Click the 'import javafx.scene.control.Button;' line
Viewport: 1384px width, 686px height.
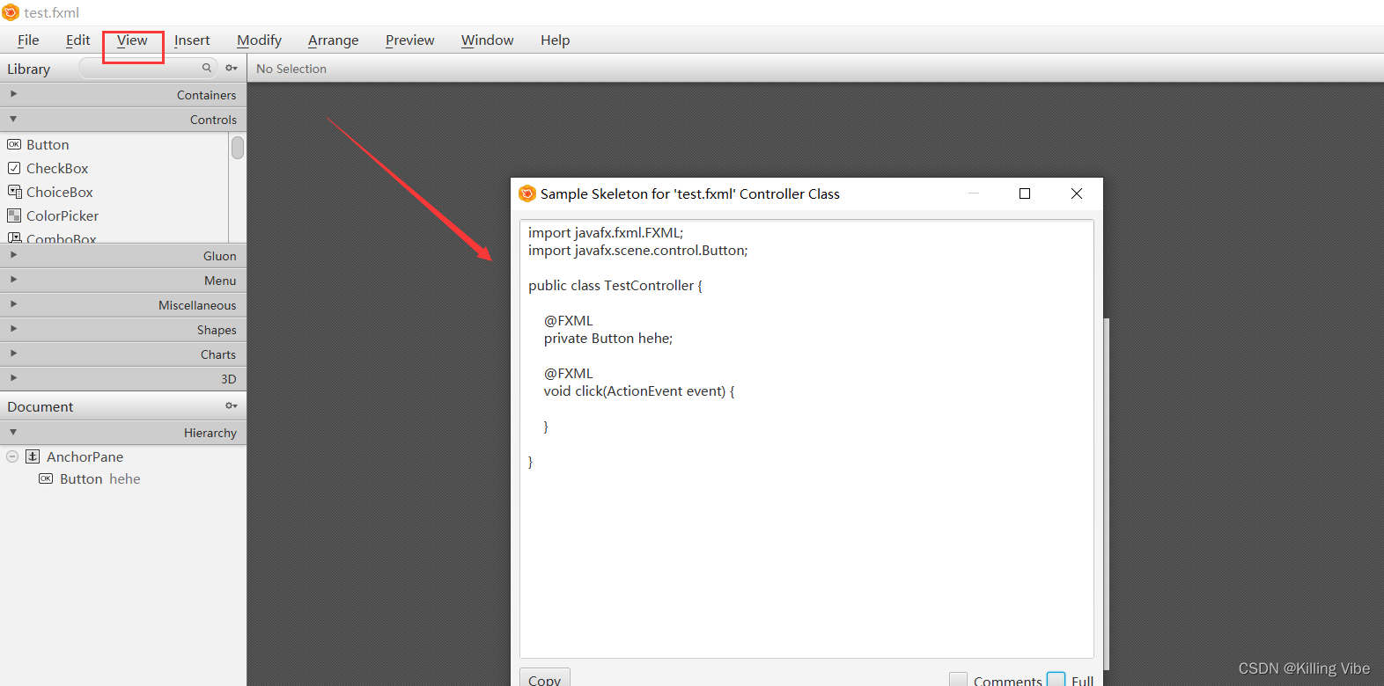638,250
